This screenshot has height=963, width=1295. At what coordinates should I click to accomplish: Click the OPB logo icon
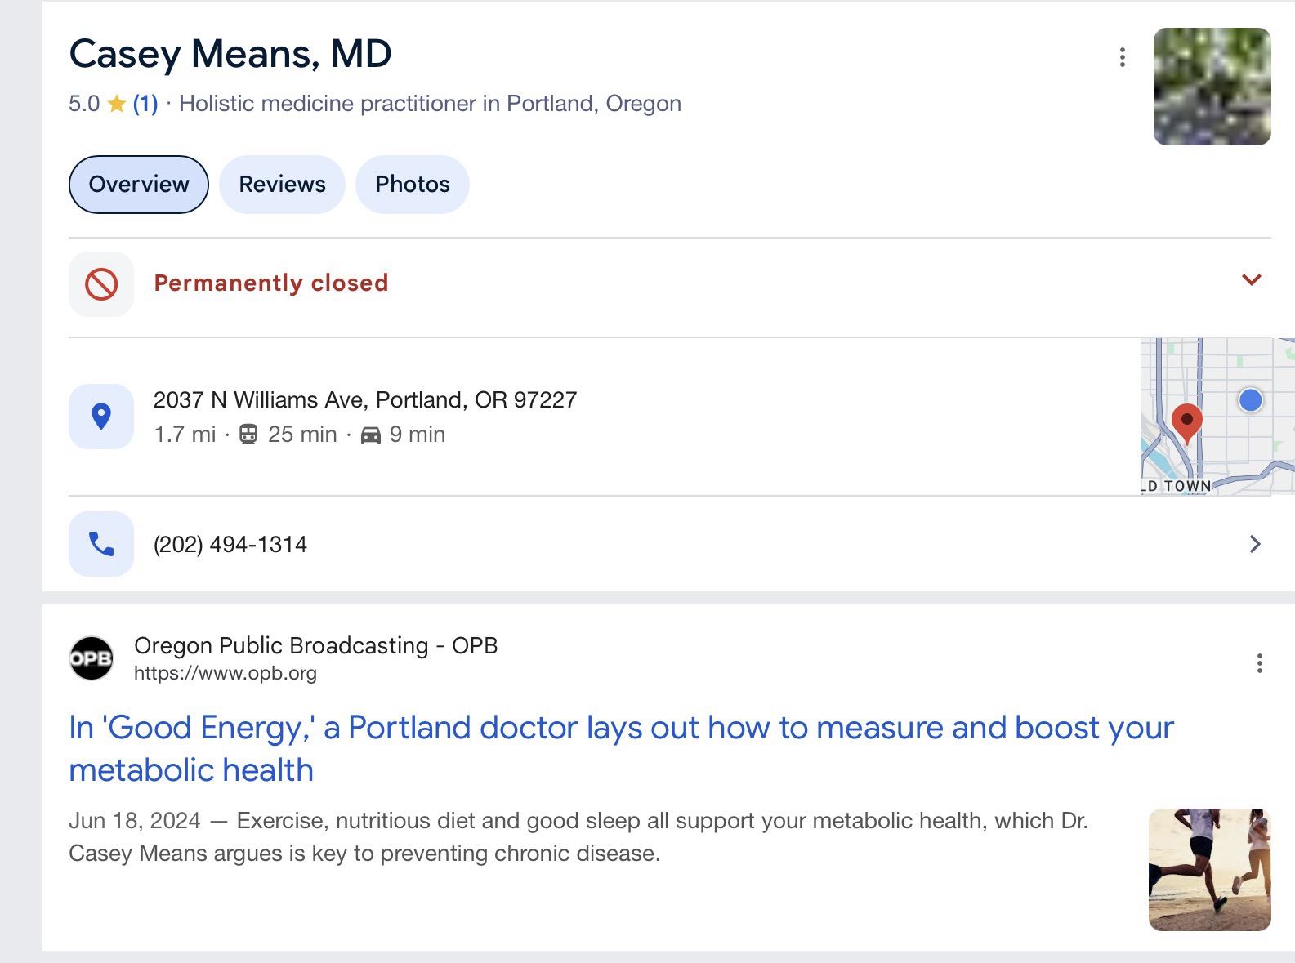pyautogui.click(x=91, y=658)
